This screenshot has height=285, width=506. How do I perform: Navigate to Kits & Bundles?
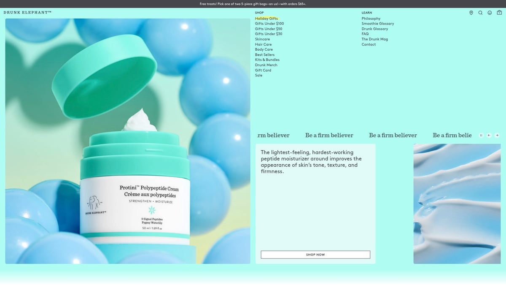point(267,60)
